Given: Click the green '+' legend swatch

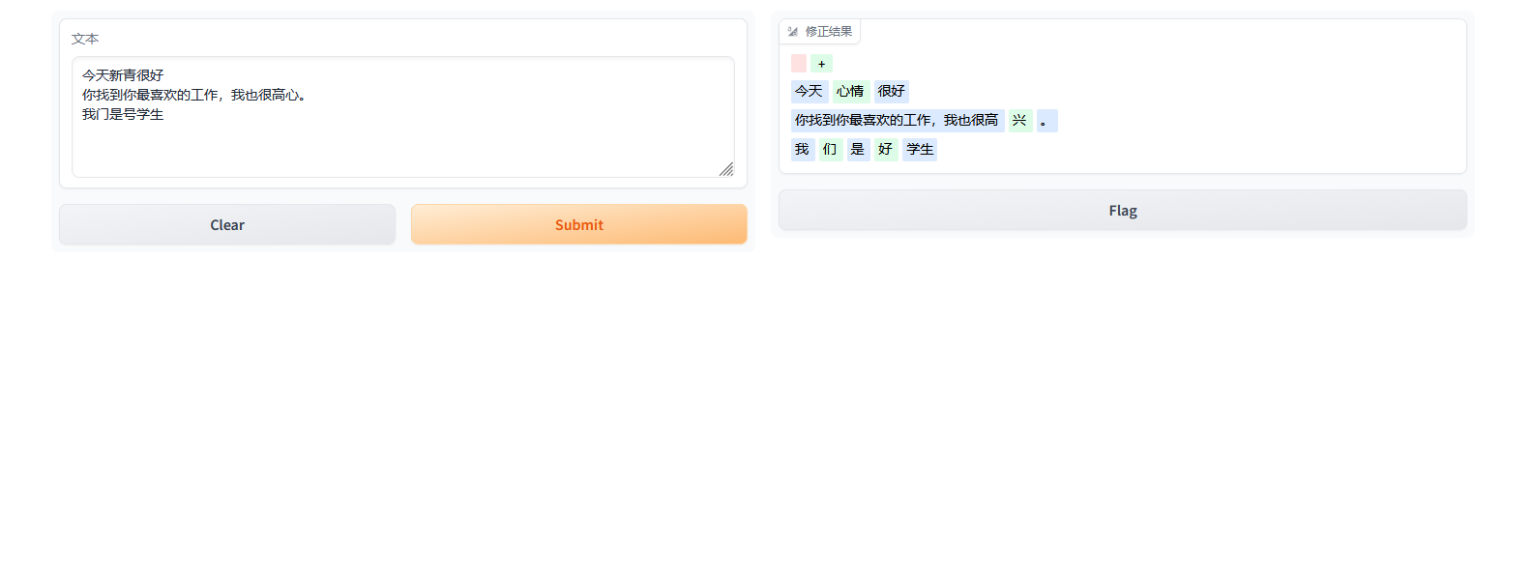Looking at the screenshot, I should pyautogui.click(x=821, y=63).
